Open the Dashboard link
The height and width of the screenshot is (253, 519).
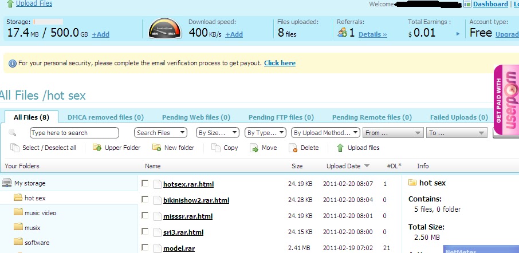[x=490, y=4]
